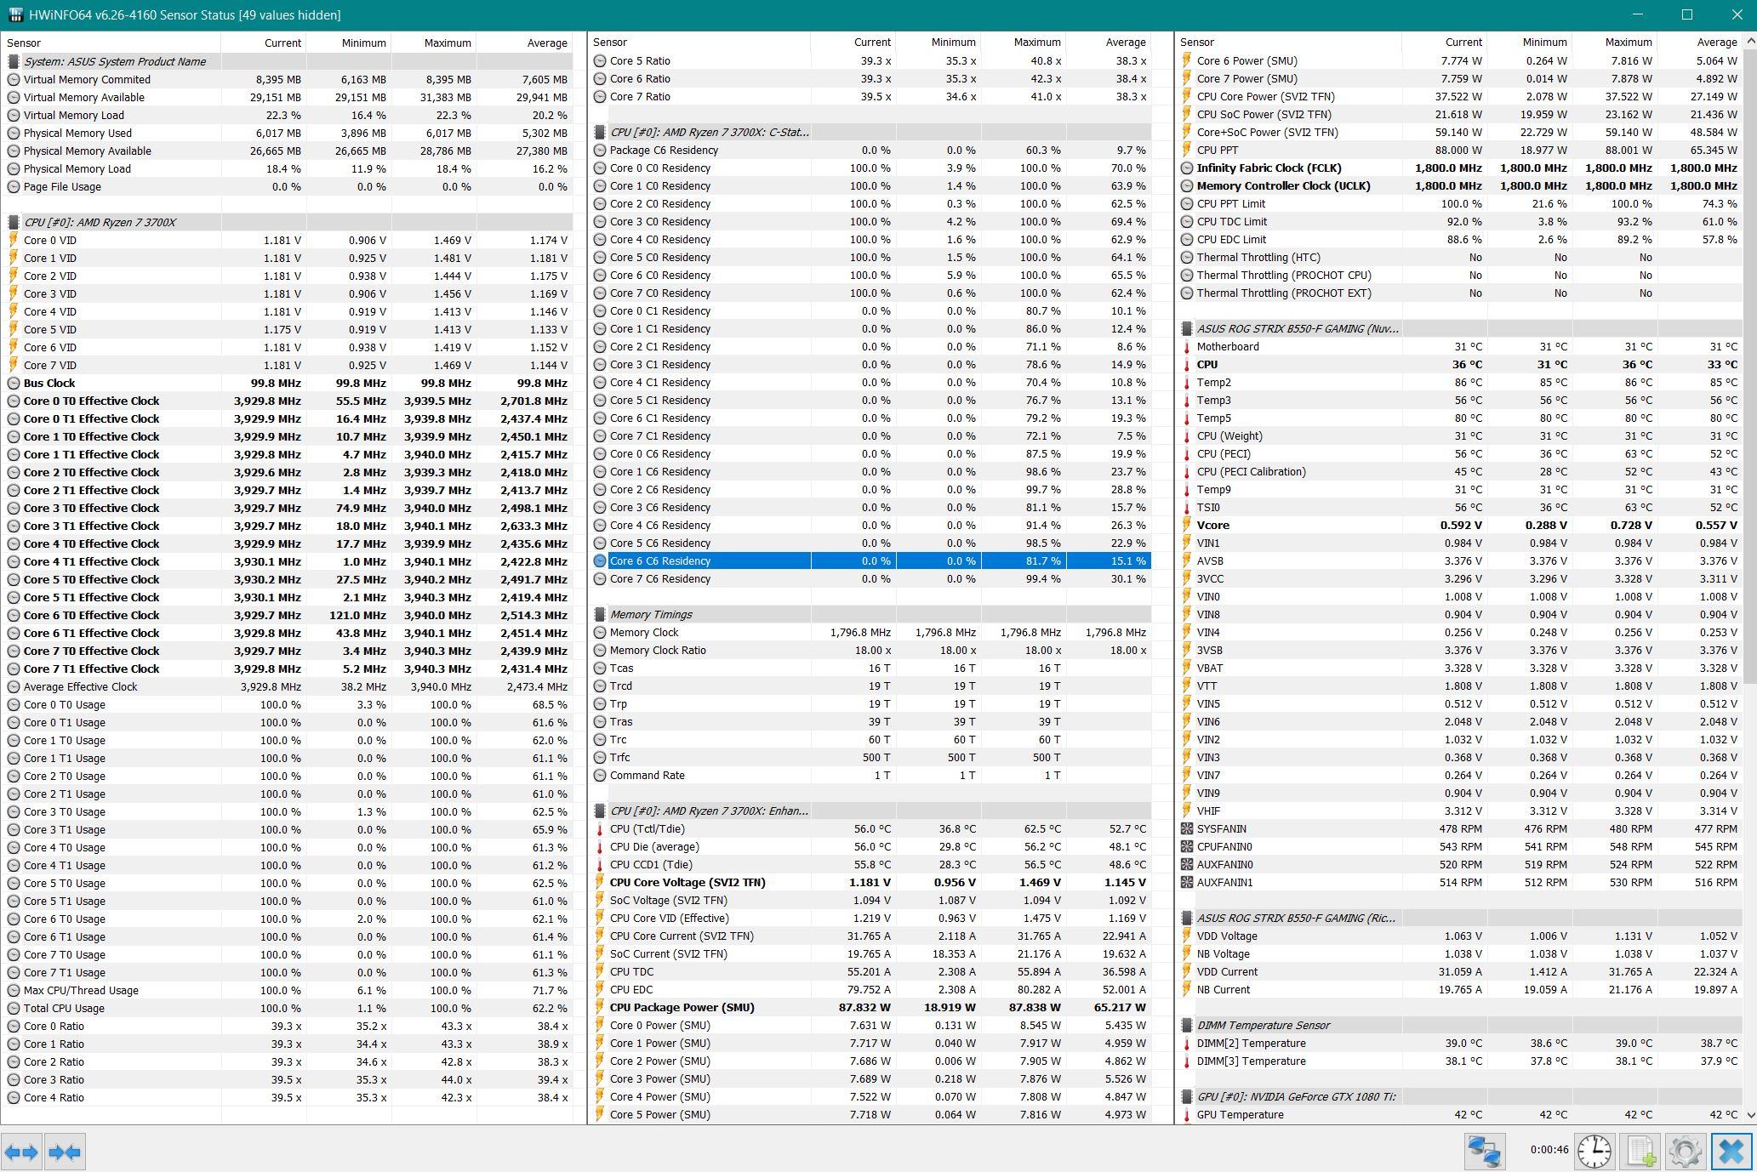Click the CPU Package Power lightning icon
This screenshot has height=1172, width=1757.
click(599, 1007)
